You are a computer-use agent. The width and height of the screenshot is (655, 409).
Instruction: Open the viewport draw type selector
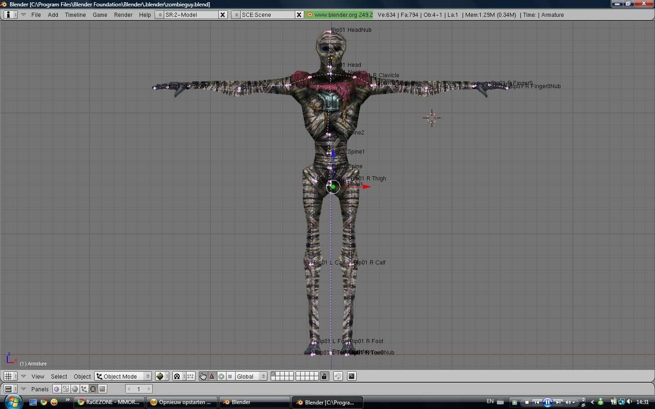(x=161, y=376)
